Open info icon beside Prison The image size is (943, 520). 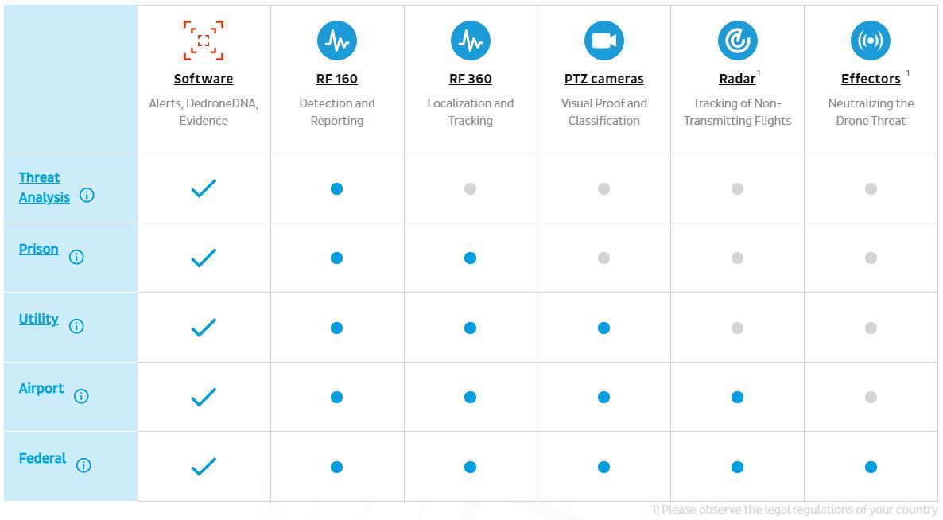[x=76, y=257]
